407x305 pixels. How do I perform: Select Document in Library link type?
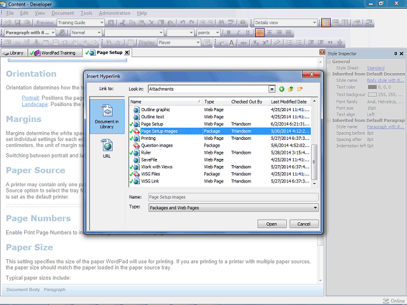pos(107,116)
